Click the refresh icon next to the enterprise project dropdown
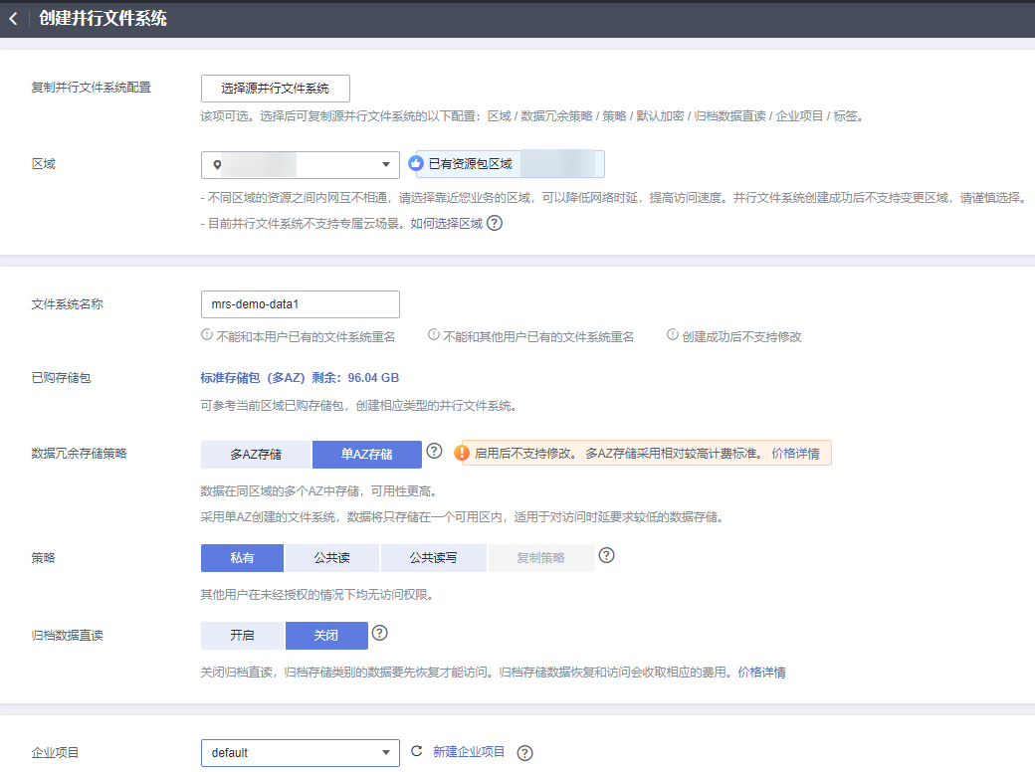 [x=416, y=753]
